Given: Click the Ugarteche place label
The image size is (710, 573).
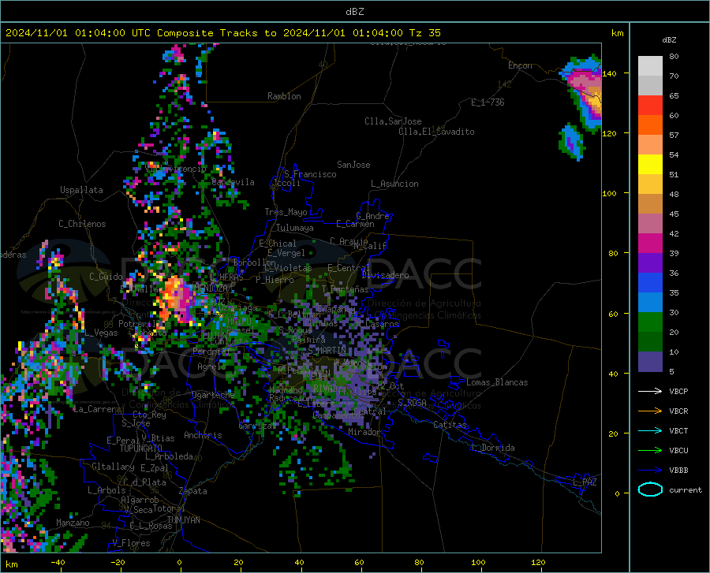Looking at the screenshot, I should pos(213,394).
